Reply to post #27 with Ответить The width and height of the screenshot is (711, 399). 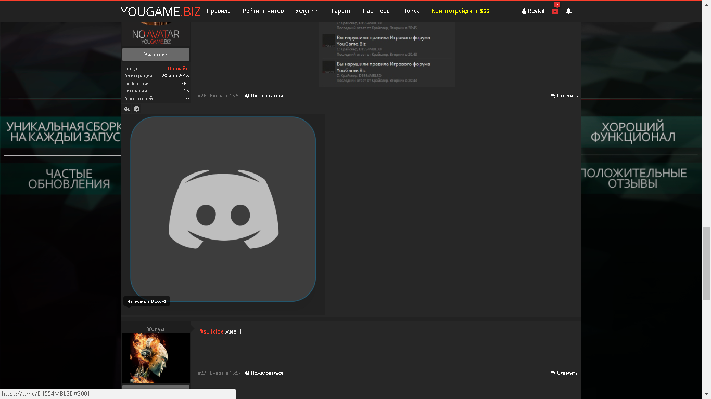(564, 373)
